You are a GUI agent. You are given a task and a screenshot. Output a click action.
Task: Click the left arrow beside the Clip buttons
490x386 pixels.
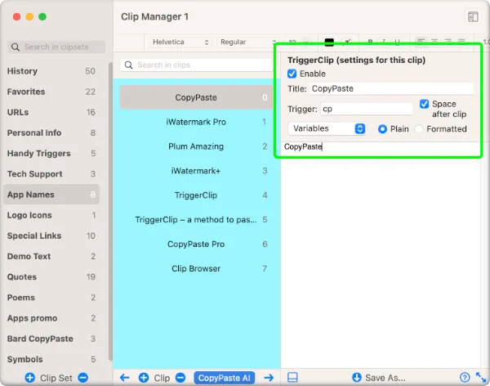[125, 378]
